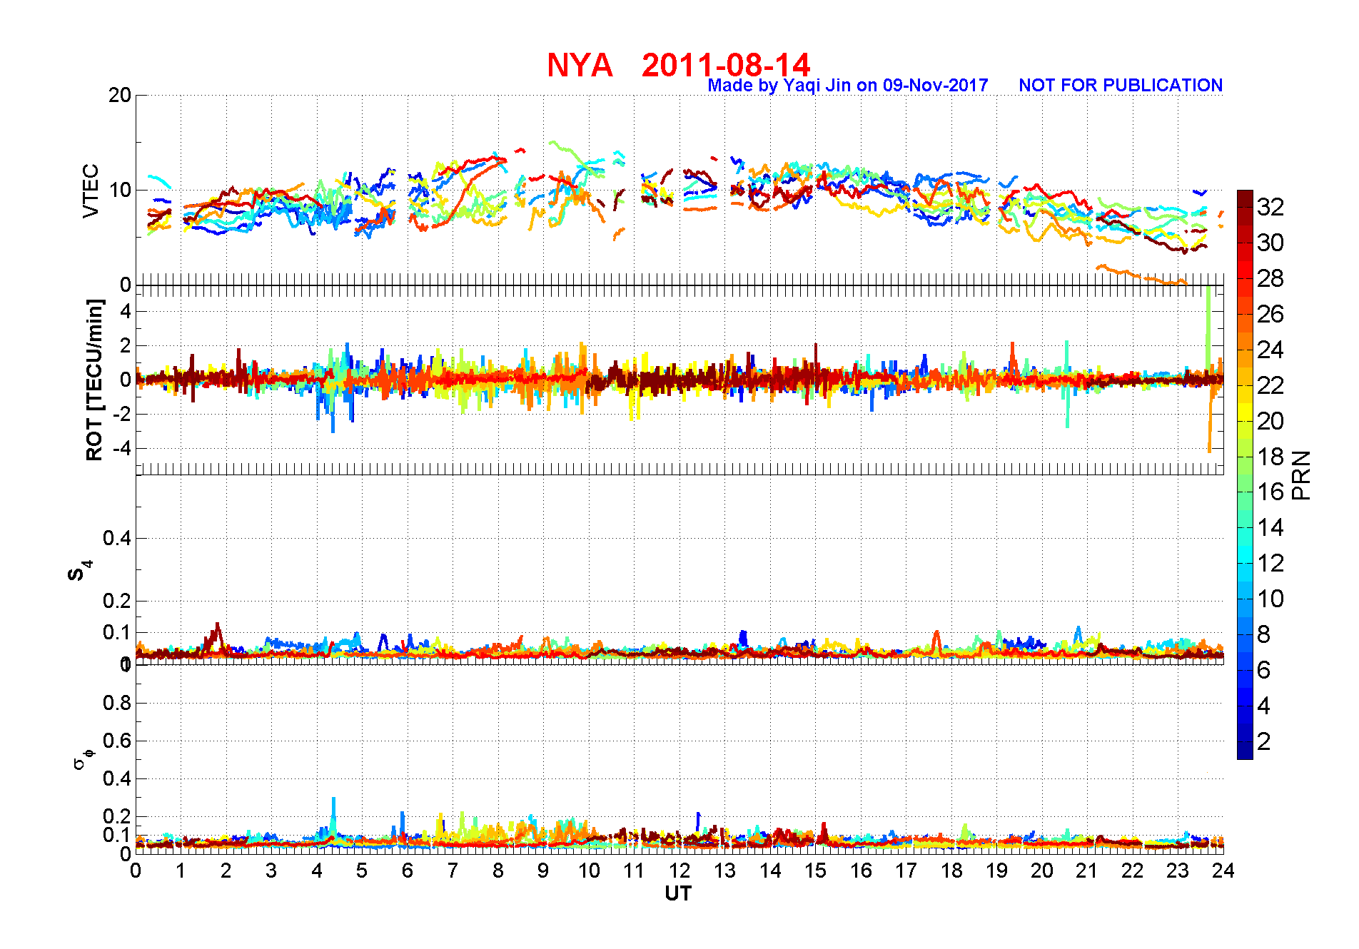Click colorbar tick label '30'
Screen dimensions: 1359x949
pos(1270,243)
